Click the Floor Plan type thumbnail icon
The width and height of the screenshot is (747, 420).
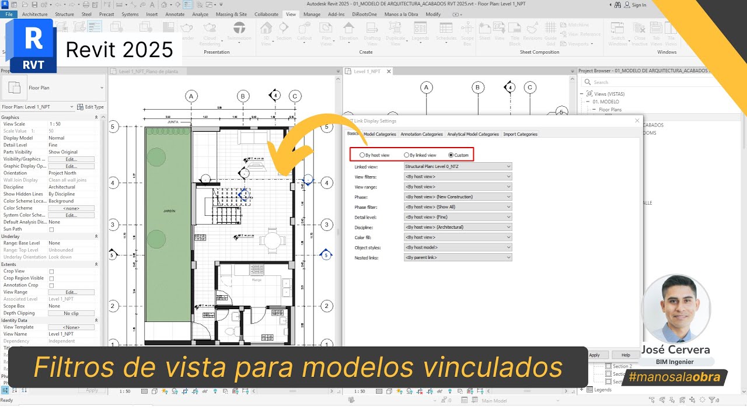point(14,87)
